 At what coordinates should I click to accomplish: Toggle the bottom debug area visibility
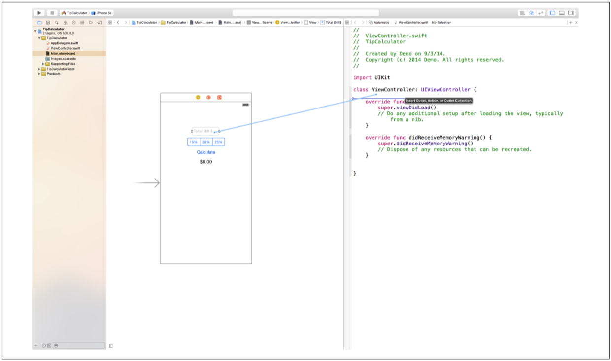561,13
